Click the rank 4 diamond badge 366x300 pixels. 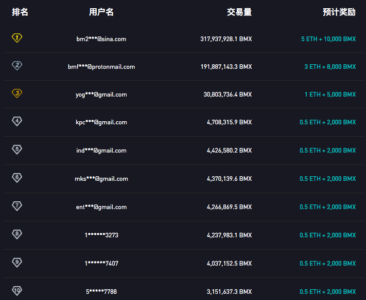pos(17,121)
